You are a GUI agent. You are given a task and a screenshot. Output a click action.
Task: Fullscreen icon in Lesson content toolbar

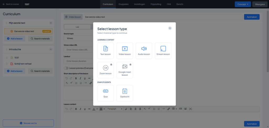190,109
